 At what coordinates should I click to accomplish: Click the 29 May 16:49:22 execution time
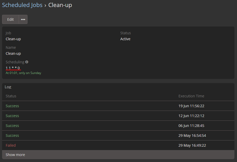[192, 145]
